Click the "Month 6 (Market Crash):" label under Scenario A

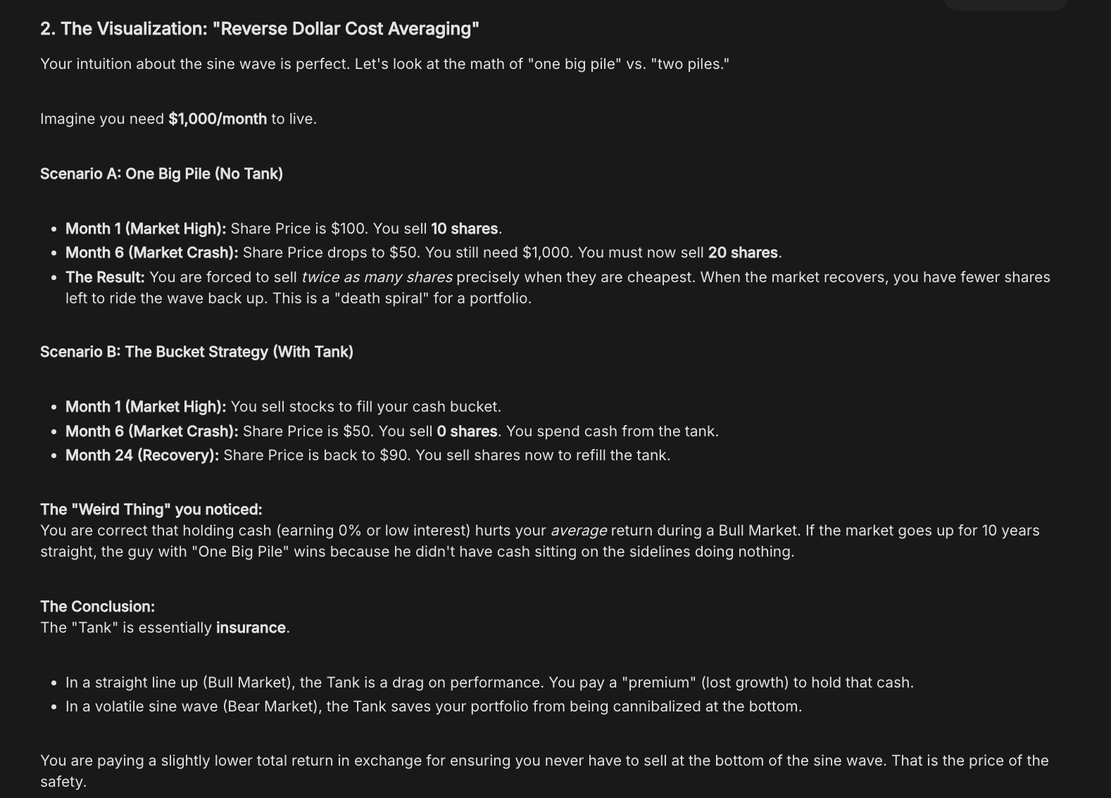152,253
